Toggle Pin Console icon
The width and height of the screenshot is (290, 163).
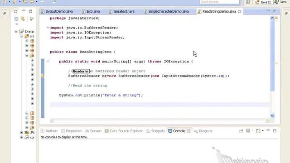click(x=241, y=131)
